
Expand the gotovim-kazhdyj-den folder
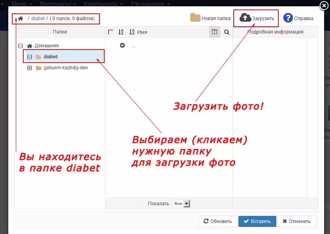pyautogui.click(x=30, y=68)
